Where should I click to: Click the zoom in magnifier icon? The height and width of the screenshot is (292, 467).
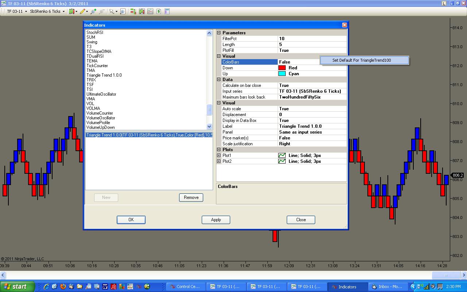pos(94,11)
